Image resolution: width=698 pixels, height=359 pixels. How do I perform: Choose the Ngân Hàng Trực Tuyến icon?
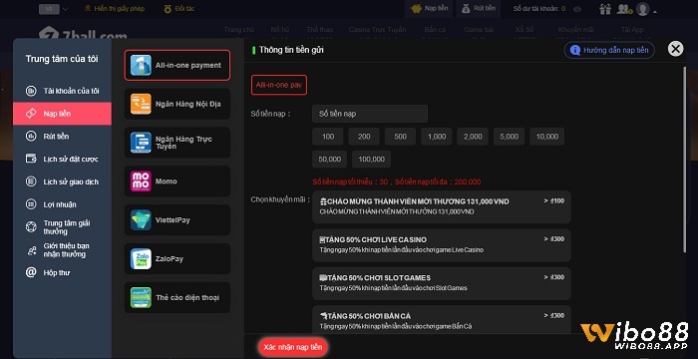[x=141, y=143]
